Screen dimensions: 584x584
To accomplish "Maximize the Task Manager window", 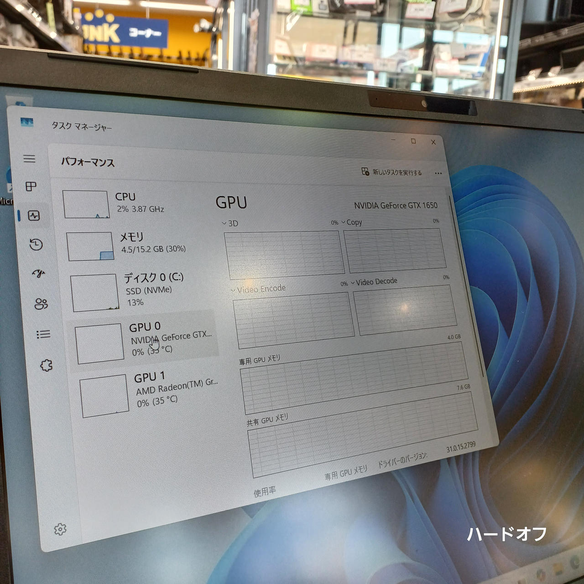I will tap(413, 141).
